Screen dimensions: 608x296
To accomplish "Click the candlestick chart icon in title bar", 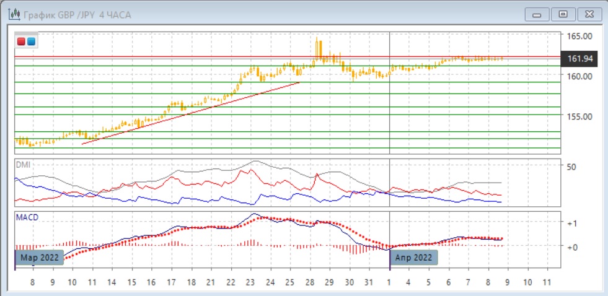I will click(x=12, y=14).
